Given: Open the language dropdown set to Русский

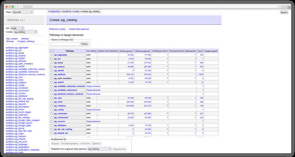Looking at the screenshot, I should click(22, 12).
